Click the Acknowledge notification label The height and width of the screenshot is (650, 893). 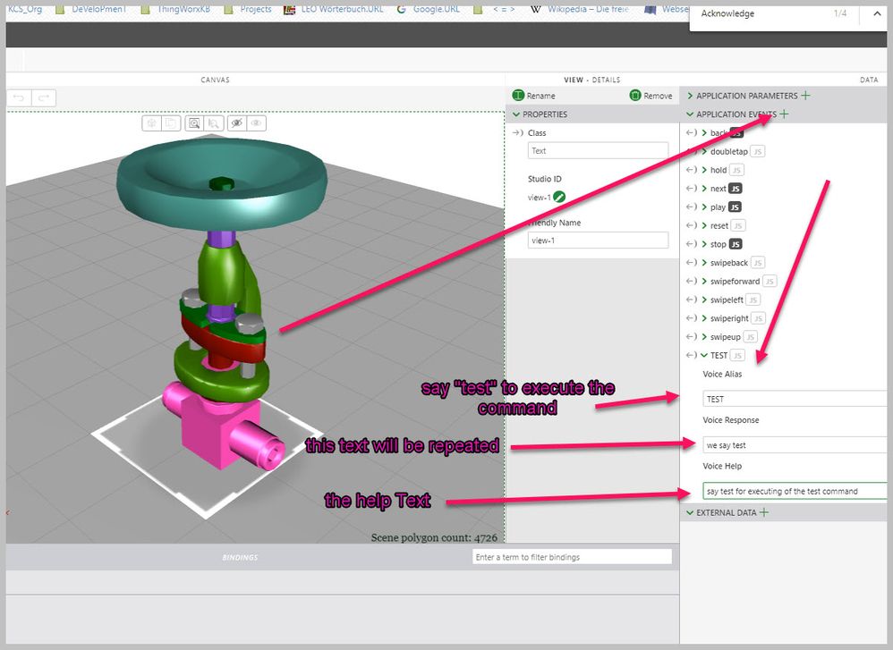[x=727, y=13]
